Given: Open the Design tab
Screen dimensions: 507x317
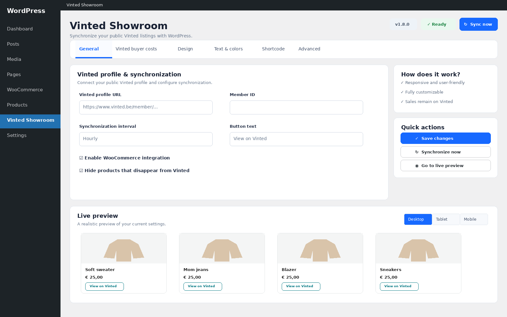Looking at the screenshot, I should [x=185, y=49].
